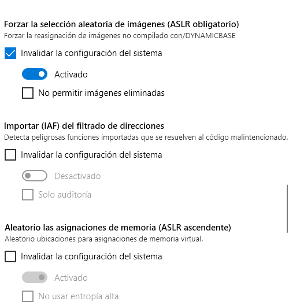Click the Aleatorio ubicaciones description text
This screenshot has width=289, height=305.
click(x=103, y=239)
